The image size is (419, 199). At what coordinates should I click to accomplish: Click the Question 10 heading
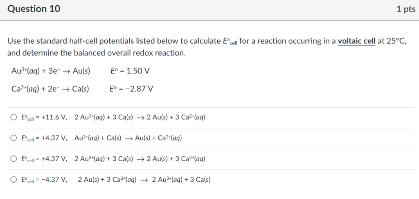coord(34,9)
